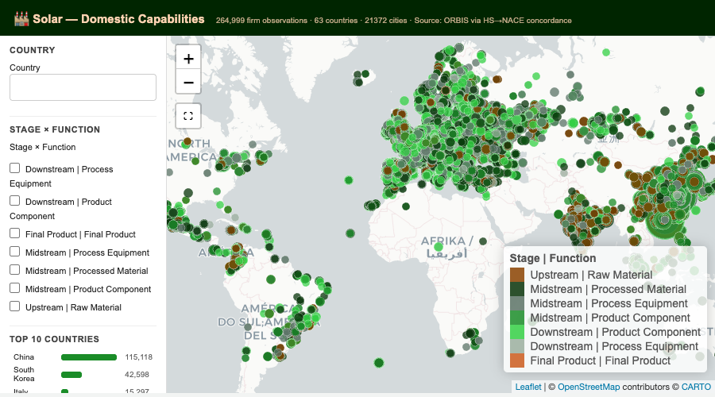715x397 pixels.
Task: Open the Country selection field
Action: click(83, 87)
